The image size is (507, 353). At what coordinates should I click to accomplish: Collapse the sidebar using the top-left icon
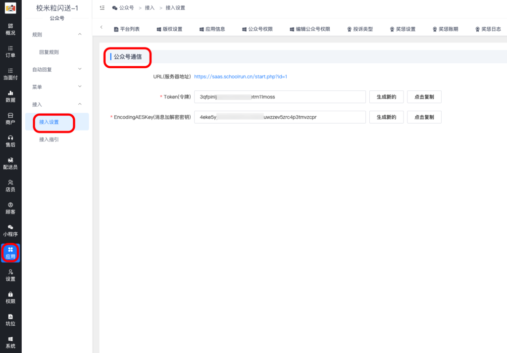(x=102, y=7)
